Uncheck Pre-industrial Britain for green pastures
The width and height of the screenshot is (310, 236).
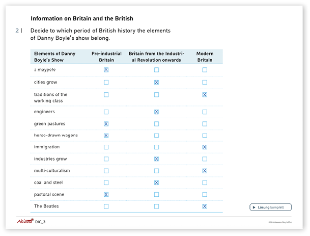106,124
